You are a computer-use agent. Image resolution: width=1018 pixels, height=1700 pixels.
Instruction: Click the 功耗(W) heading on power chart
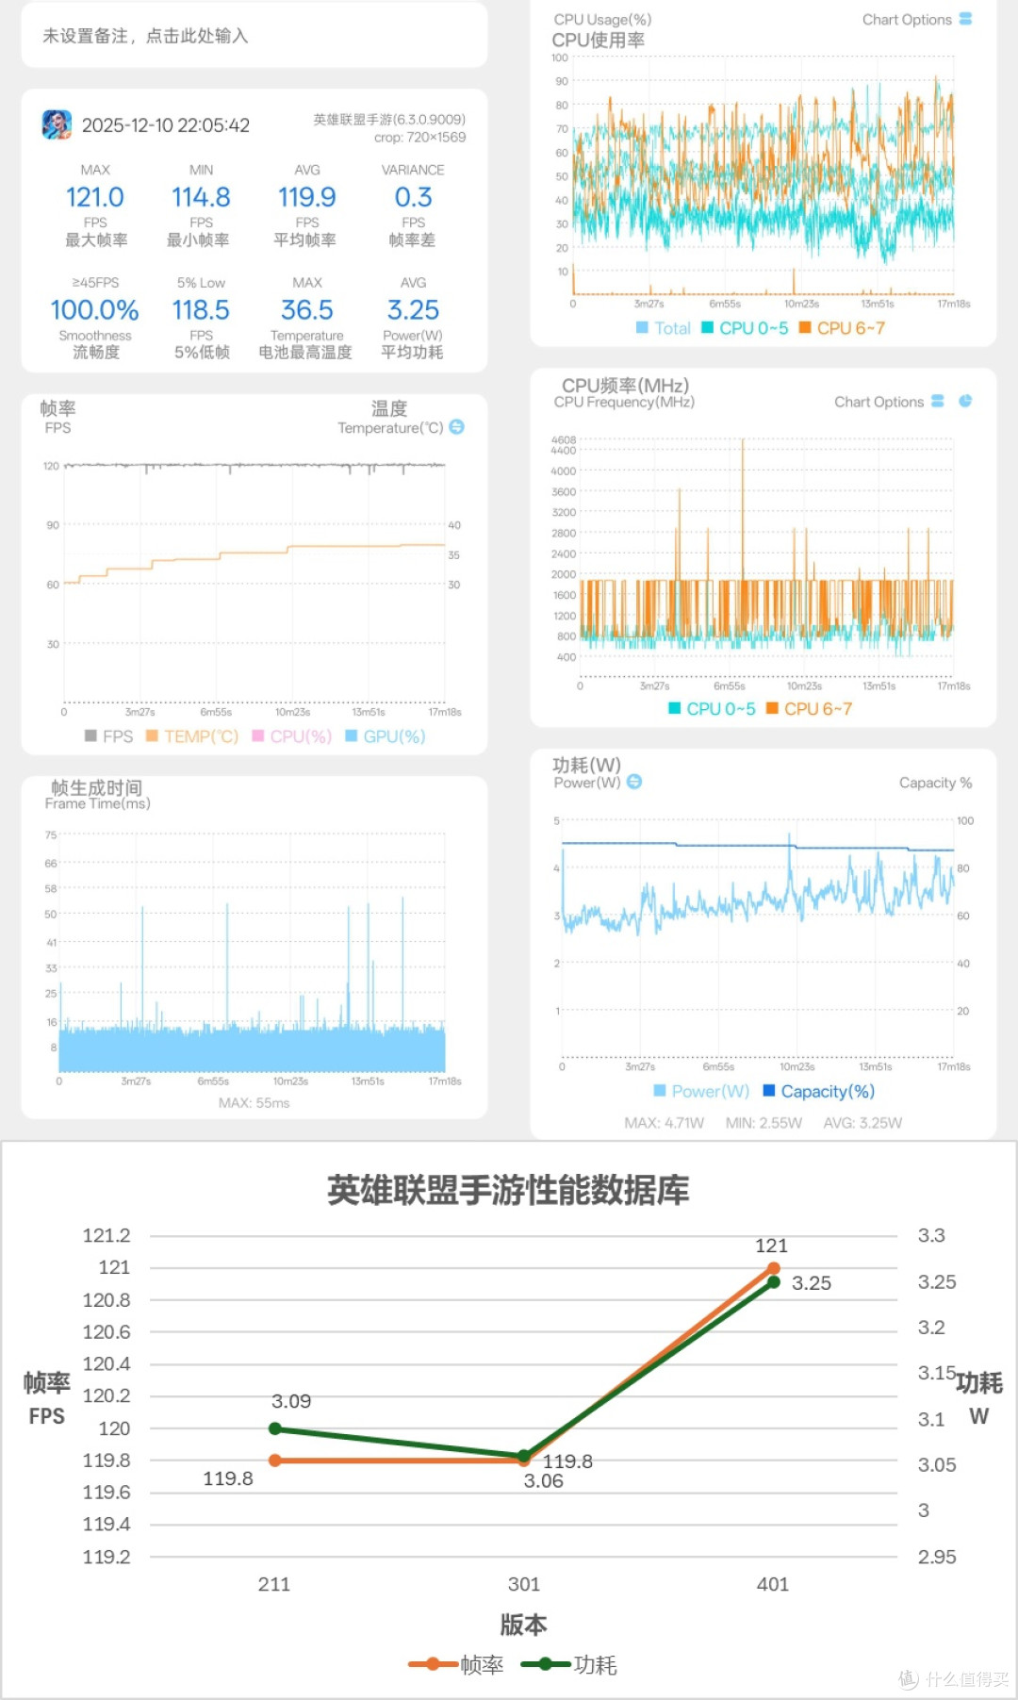(586, 765)
